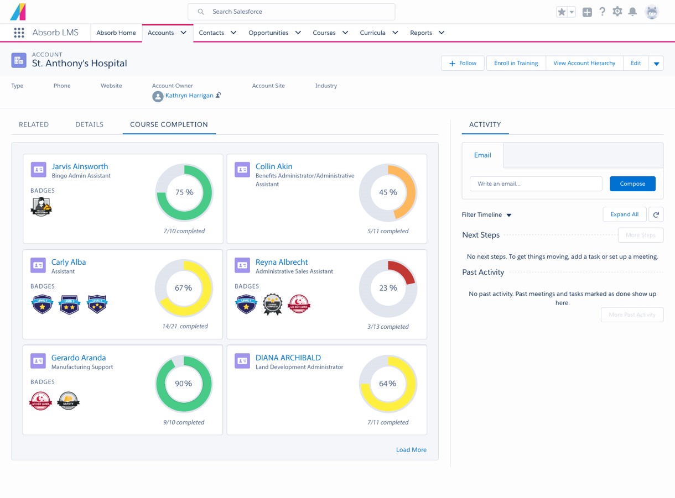Click the help question mark icon
Image resolution: width=675 pixels, height=498 pixels.
603,12
